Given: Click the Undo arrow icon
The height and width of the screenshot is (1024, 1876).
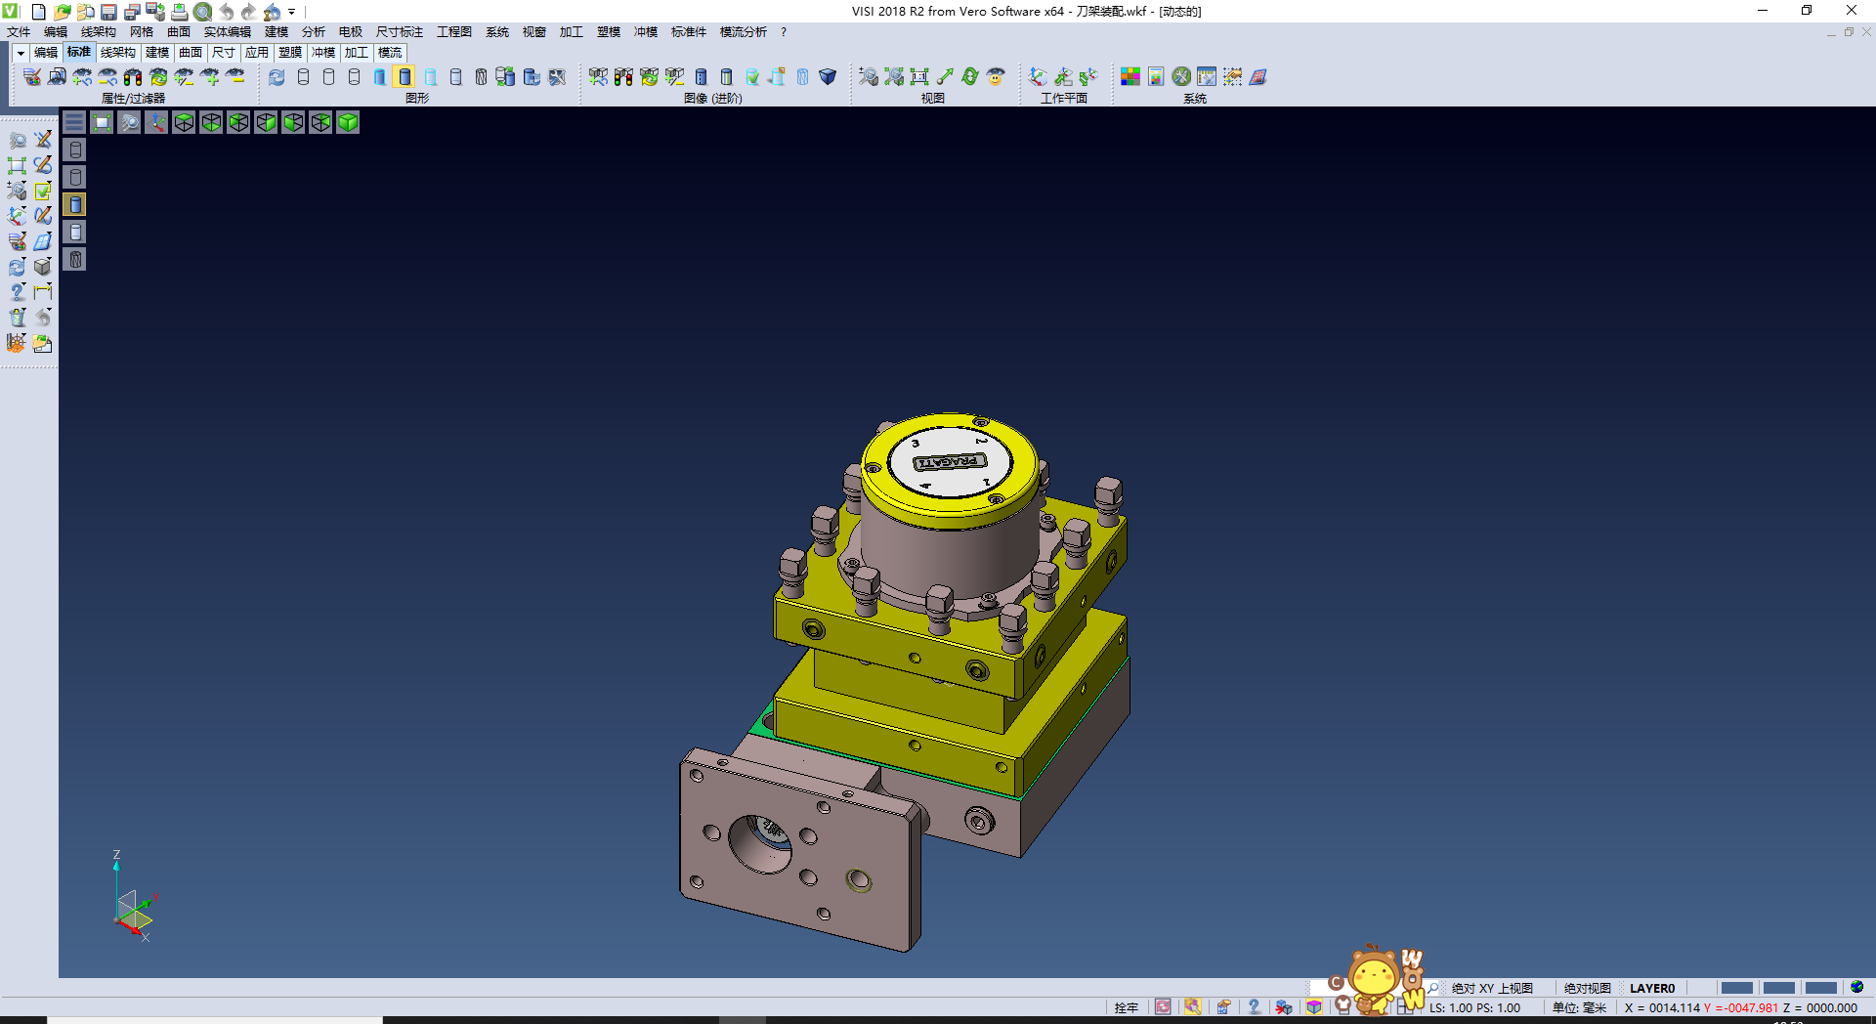Looking at the screenshot, I should (x=226, y=12).
